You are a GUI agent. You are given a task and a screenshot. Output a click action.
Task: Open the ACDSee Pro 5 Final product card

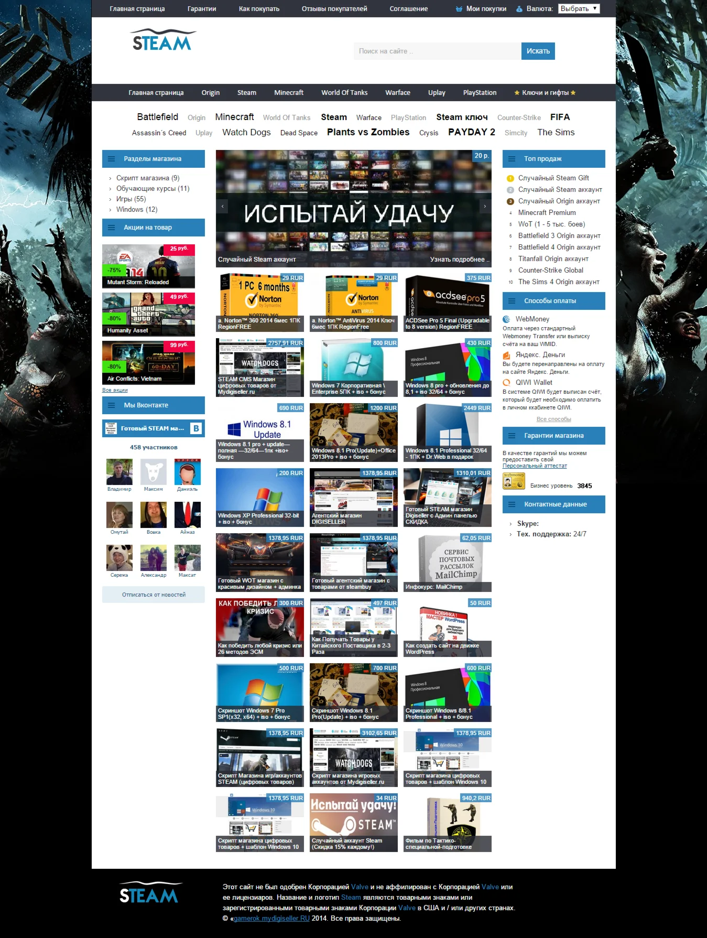point(448,303)
